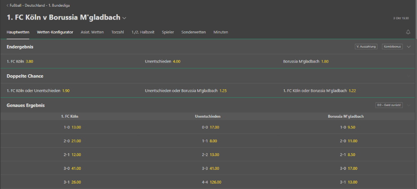Screen dimensions: 417x189
Task: Pick M'gladbach 3-0 at 17.00
Action: 349,169
